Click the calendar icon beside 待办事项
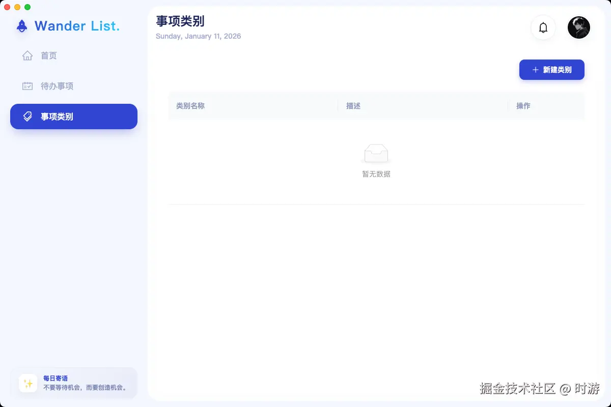This screenshot has width=611, height=407. point(27,86)
